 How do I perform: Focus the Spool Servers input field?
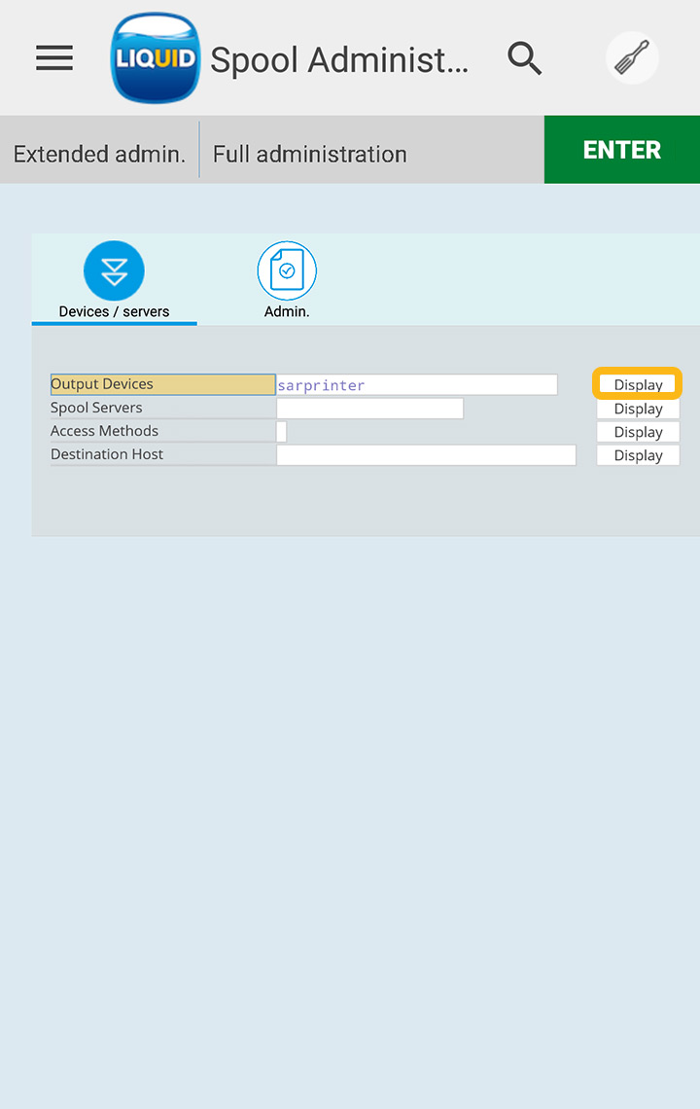[x=369, y=409]
